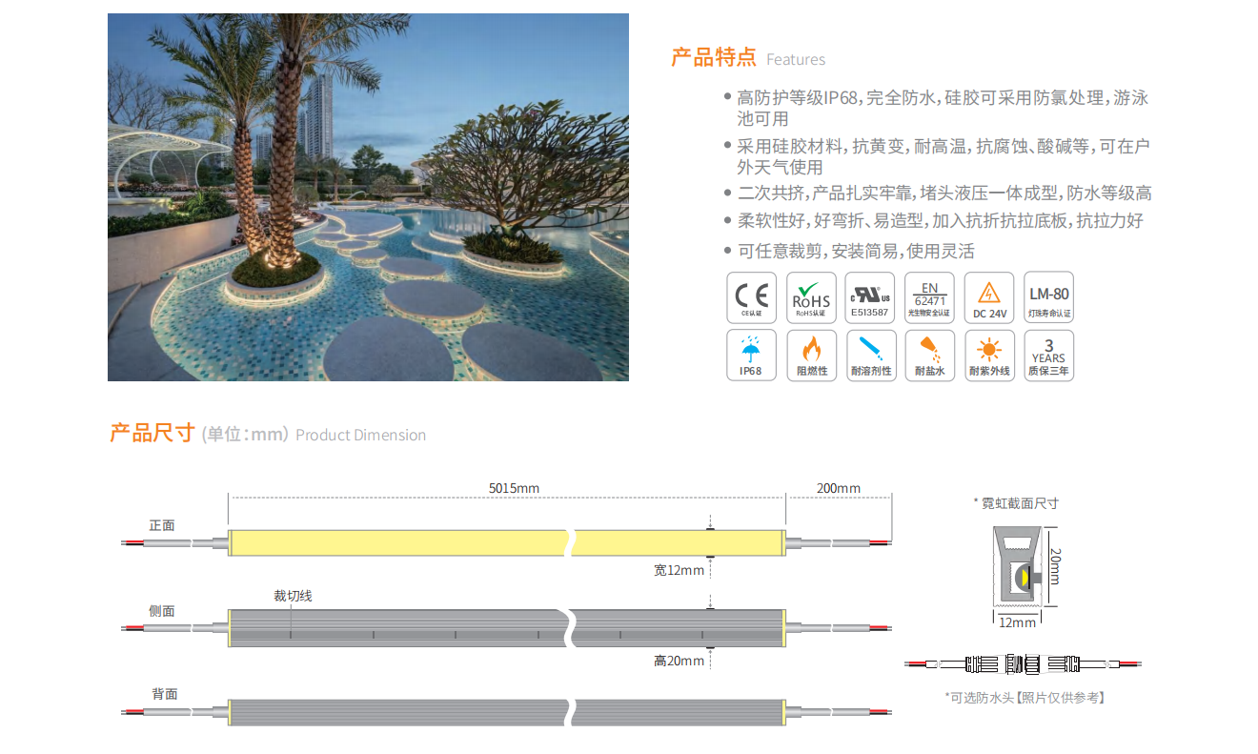The image size is (1258, 754).
Task: Select the LM-80 LED lifetime badge
Action: [x=1048, y=297]
